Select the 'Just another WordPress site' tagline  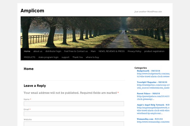(148, 12)
